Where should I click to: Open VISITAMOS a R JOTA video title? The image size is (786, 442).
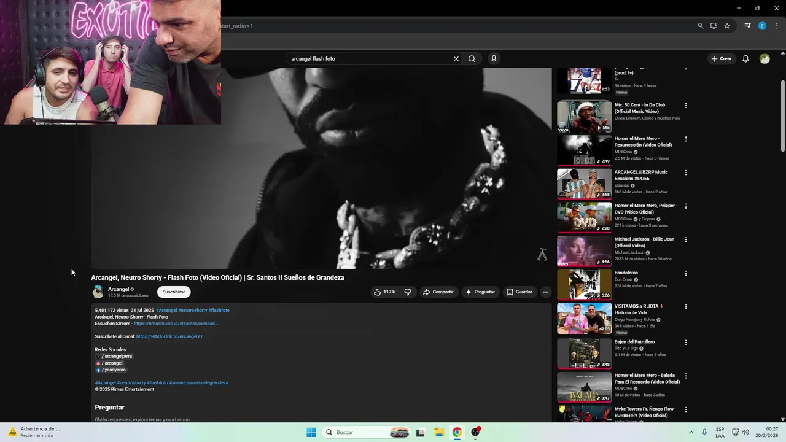(639, 309)
